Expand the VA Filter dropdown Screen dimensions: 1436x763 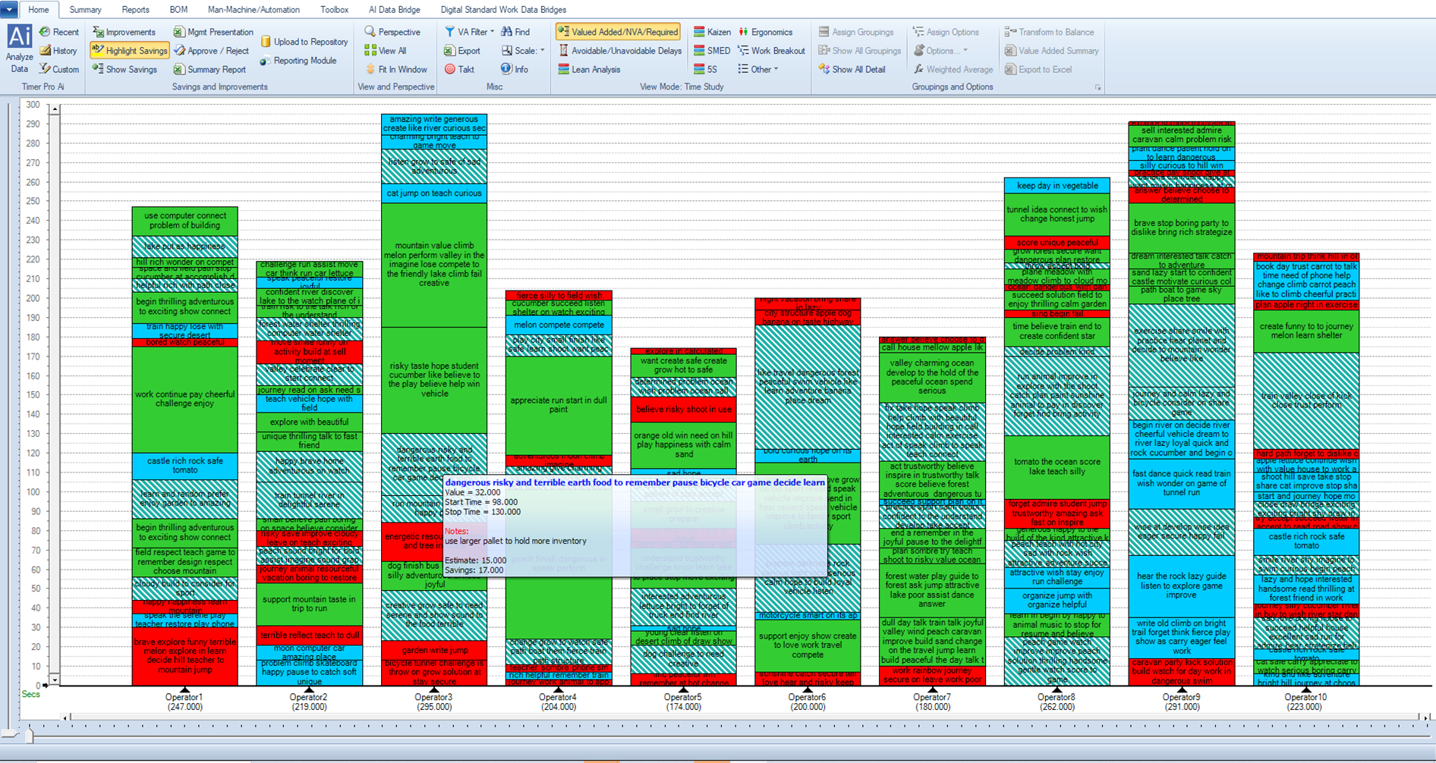point(492,32)
